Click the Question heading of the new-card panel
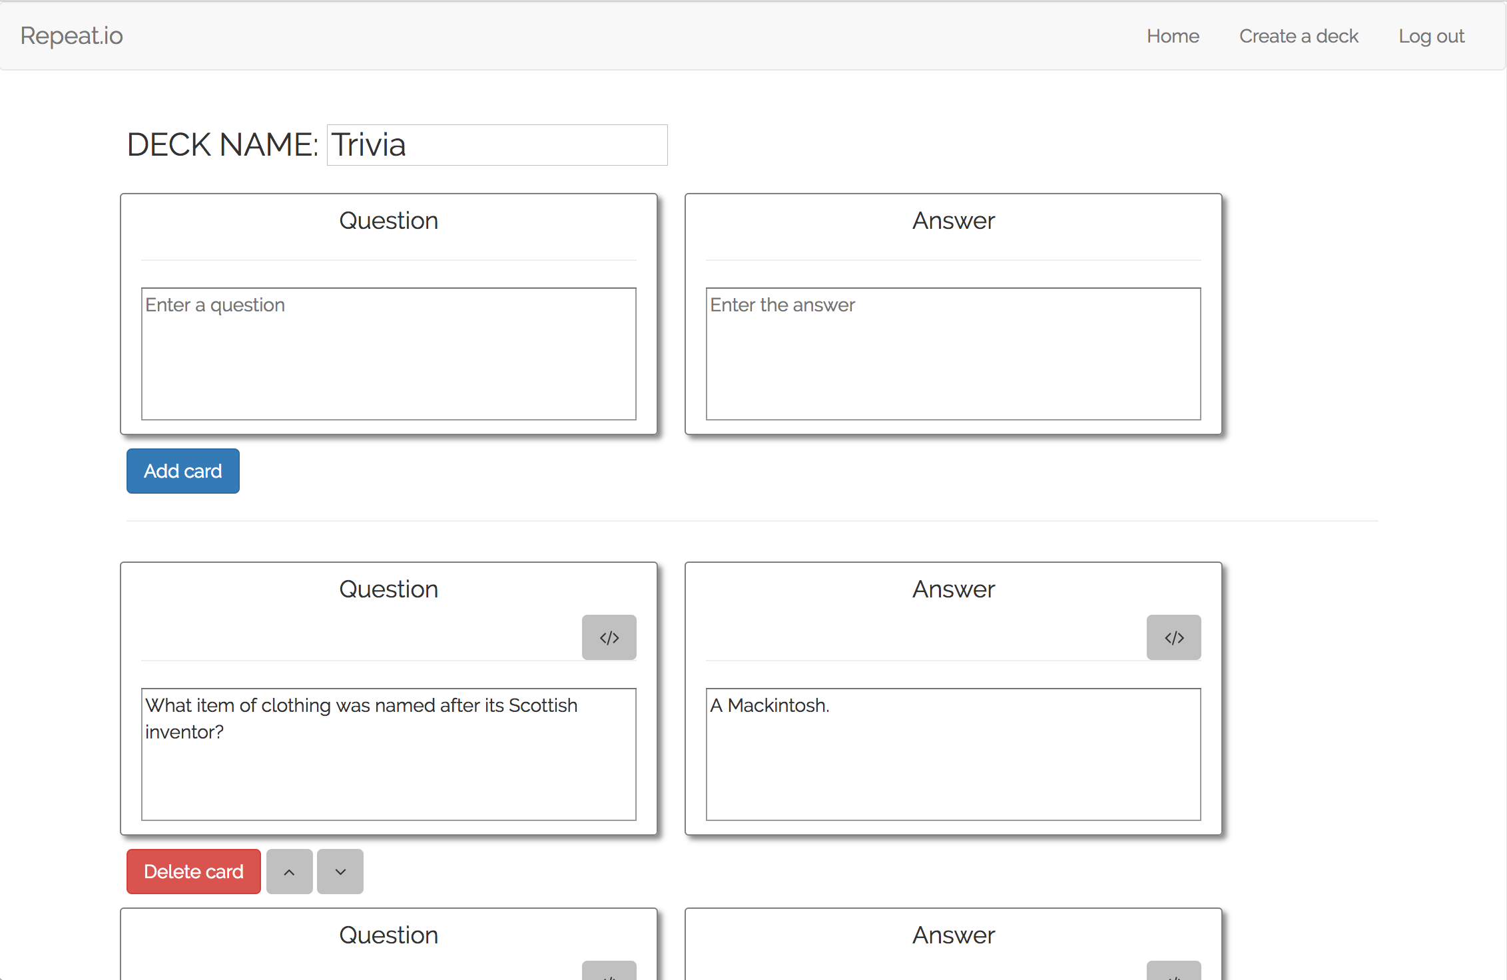Image resolution: width=1507 pixels, height=980 pixels. [x=388, y=221]
